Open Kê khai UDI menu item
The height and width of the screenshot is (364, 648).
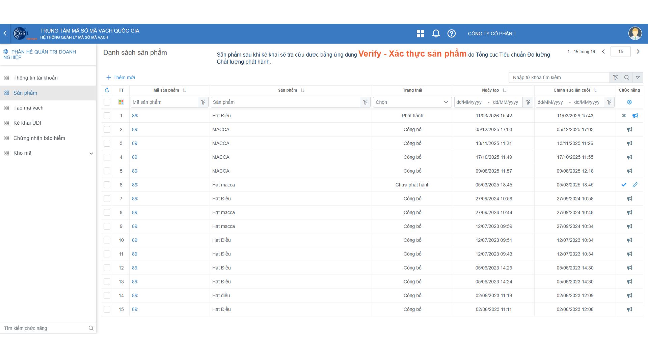coord(27,123)
